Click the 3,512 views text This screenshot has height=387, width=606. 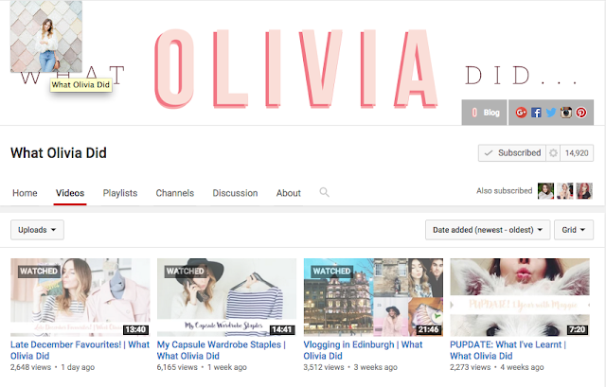pyautogui.click(x=324, y=367)
